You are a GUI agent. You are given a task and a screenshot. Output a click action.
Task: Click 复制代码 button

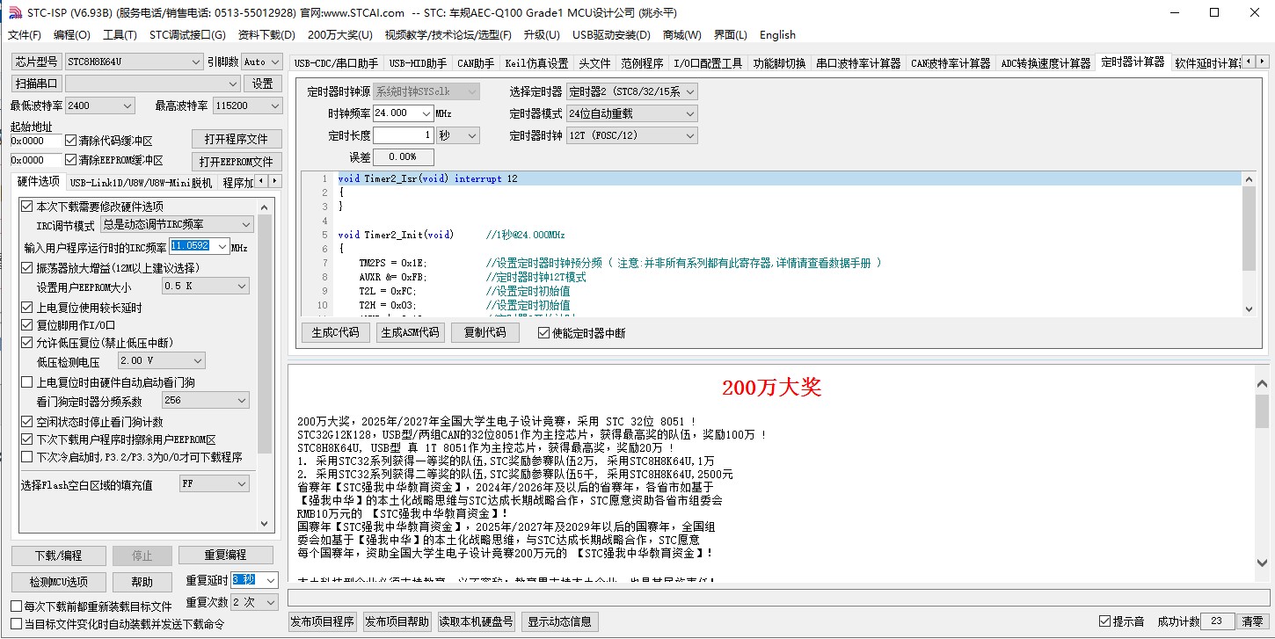pyautogui.click(x=484, y=332)
